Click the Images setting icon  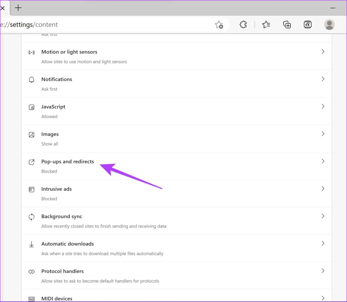(x=32, y=134)
